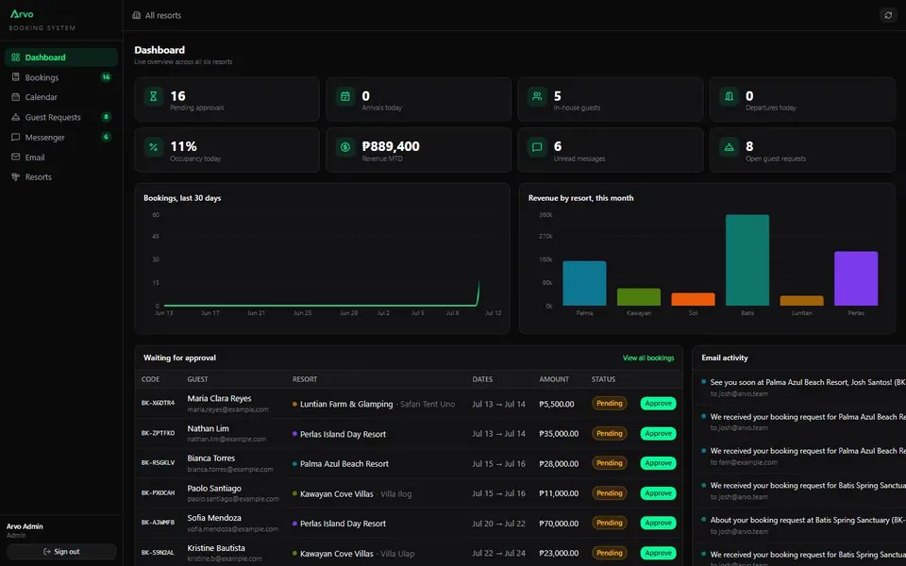
Task: Click the Bookings count badge 16
Action: point(106,76)
